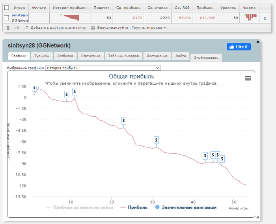Open the sinitsyn player link
This screenshot has width=276, height=224.
click(20, 15)
